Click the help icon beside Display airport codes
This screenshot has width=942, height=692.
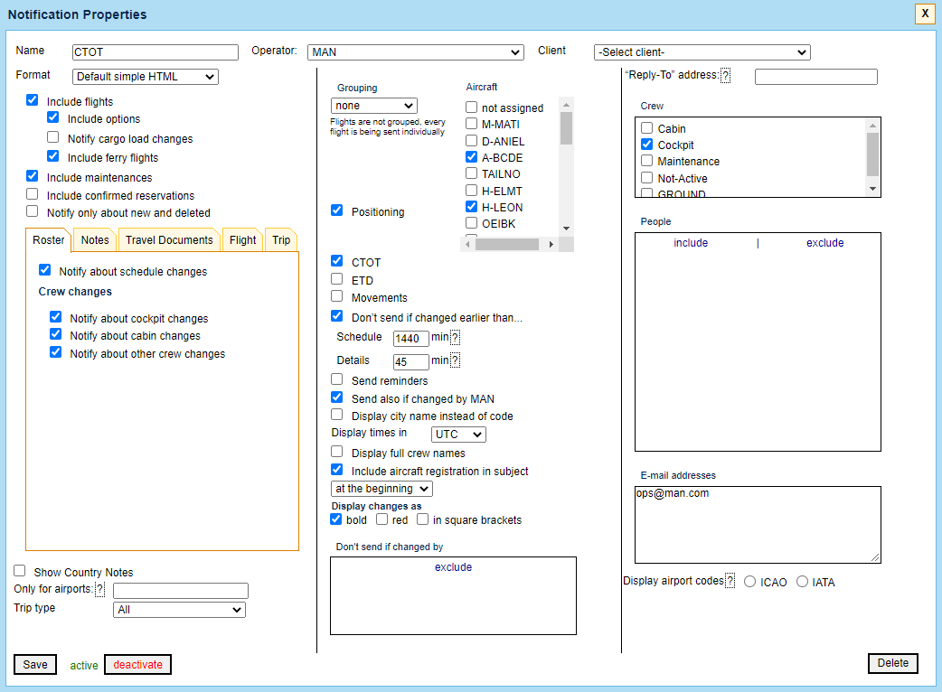tap(730, 581)
